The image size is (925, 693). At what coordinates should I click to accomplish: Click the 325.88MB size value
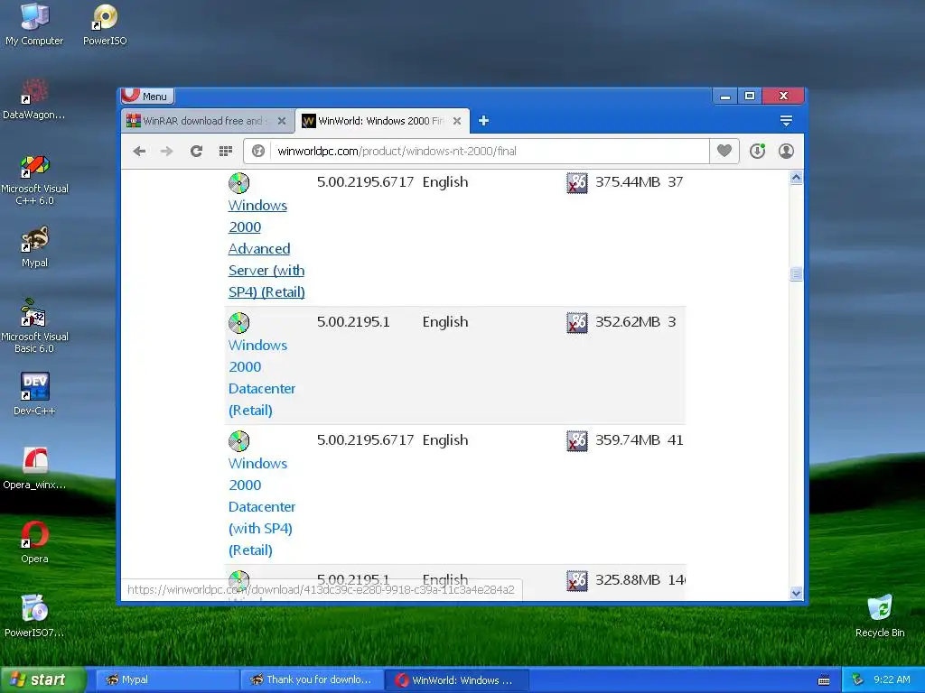point(628,580)
